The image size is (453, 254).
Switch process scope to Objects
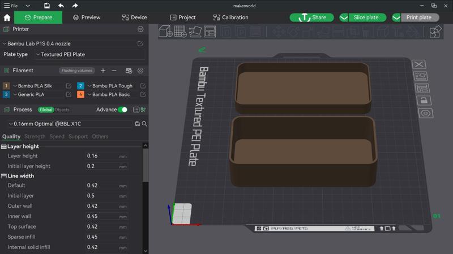(x=62, y=110)
